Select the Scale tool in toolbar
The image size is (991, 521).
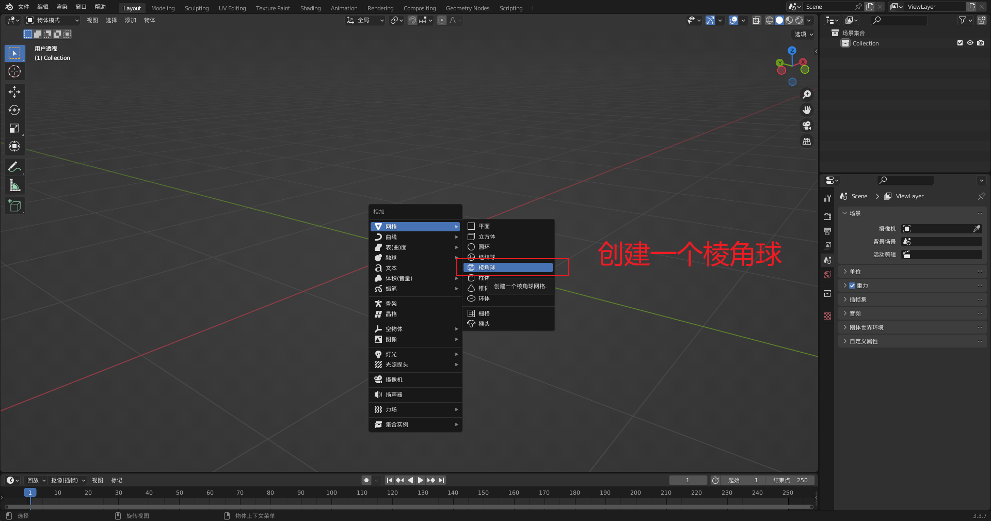point(14,128)
